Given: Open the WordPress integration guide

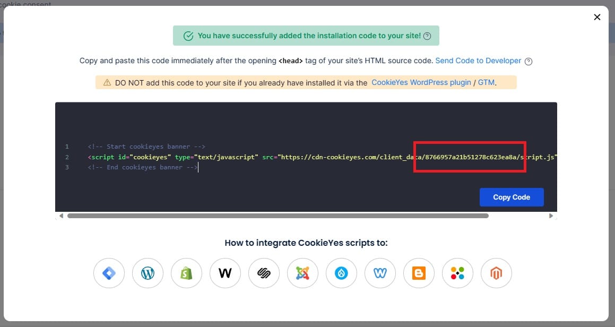Looking at the screenshot, I should point(148,273).
